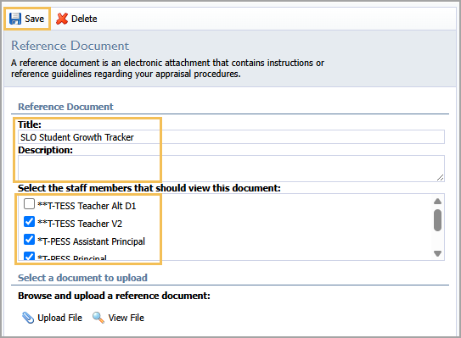Click the red X Delete icon
This screenshot has height=338, width=461.
tap(62, 19)
